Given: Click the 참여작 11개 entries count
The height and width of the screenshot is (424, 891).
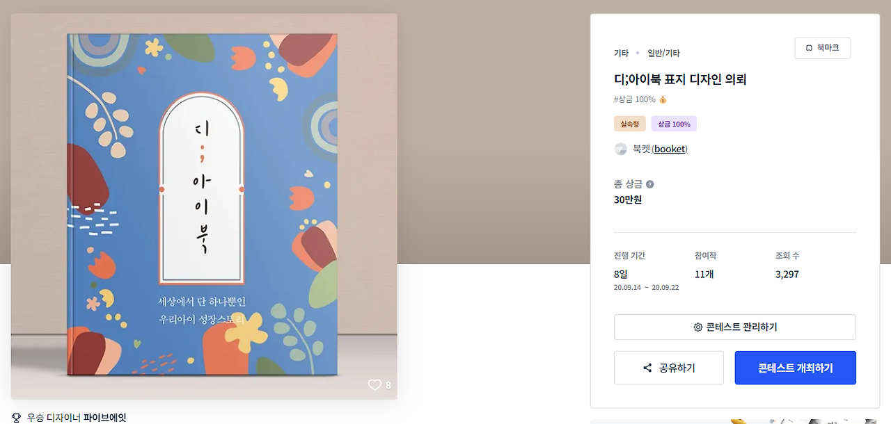Looking at the screenshot, I should click(704, 274).
